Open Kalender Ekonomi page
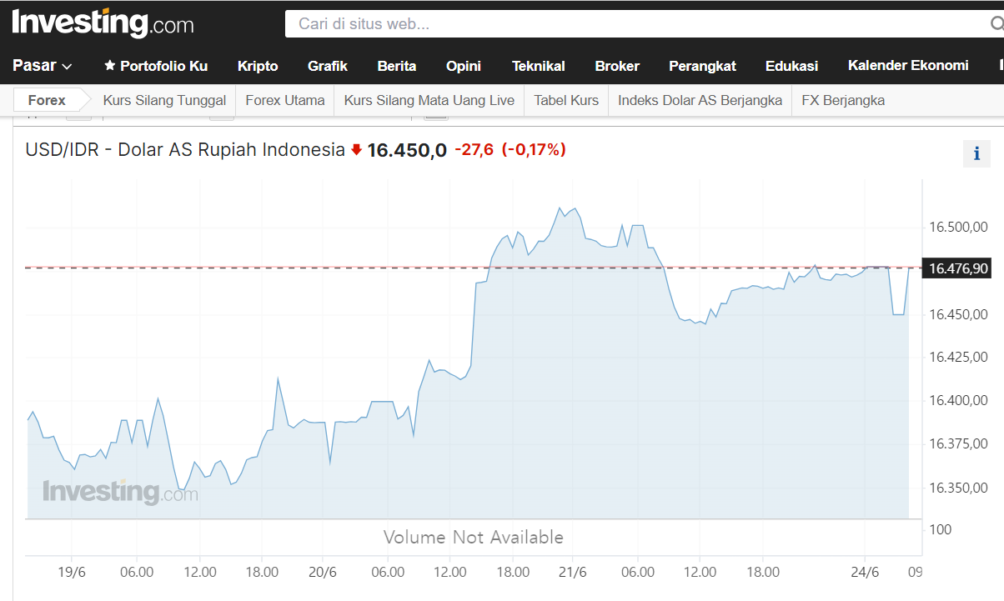The height and width of the screenshot is (601, 1004). coord(908,66)
